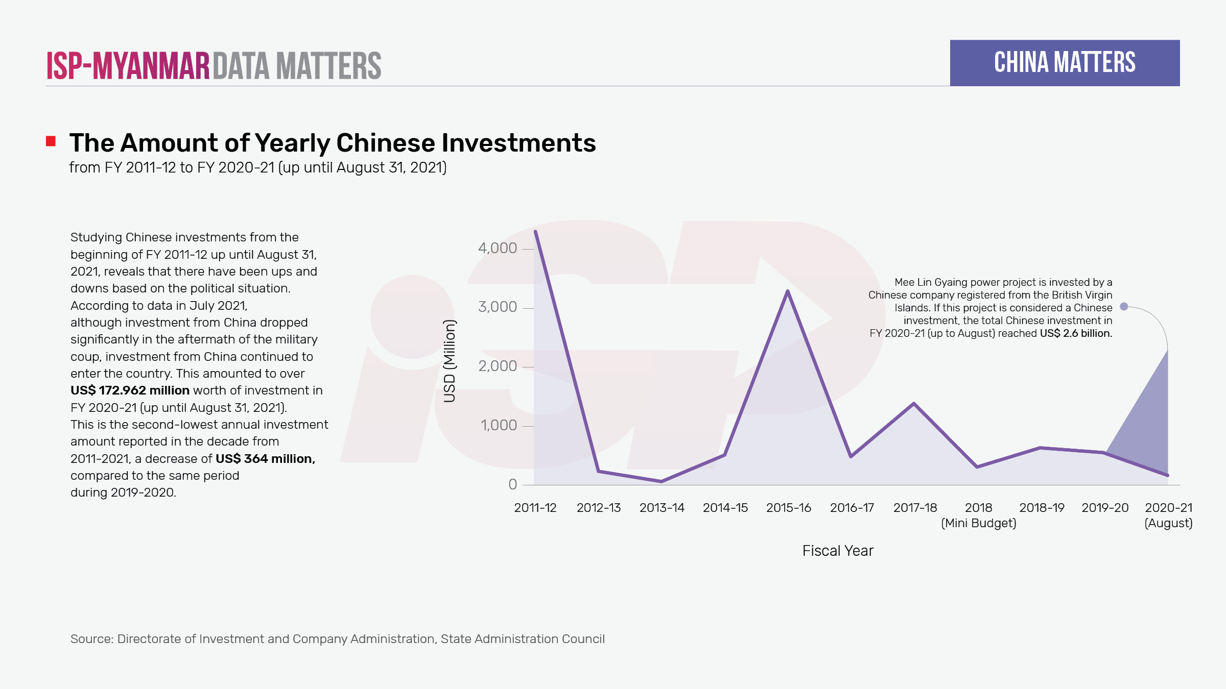Screen dimensions: 1226x689
Task: Click the 2013-14 axis label
Action: point(662,508)
